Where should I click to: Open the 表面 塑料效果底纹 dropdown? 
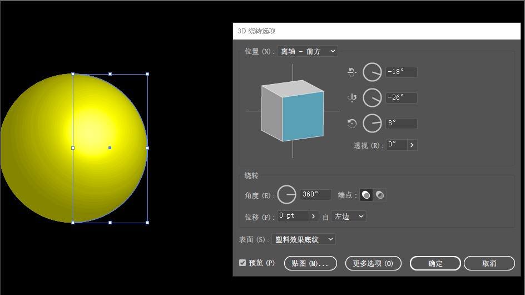click(303, 239)
